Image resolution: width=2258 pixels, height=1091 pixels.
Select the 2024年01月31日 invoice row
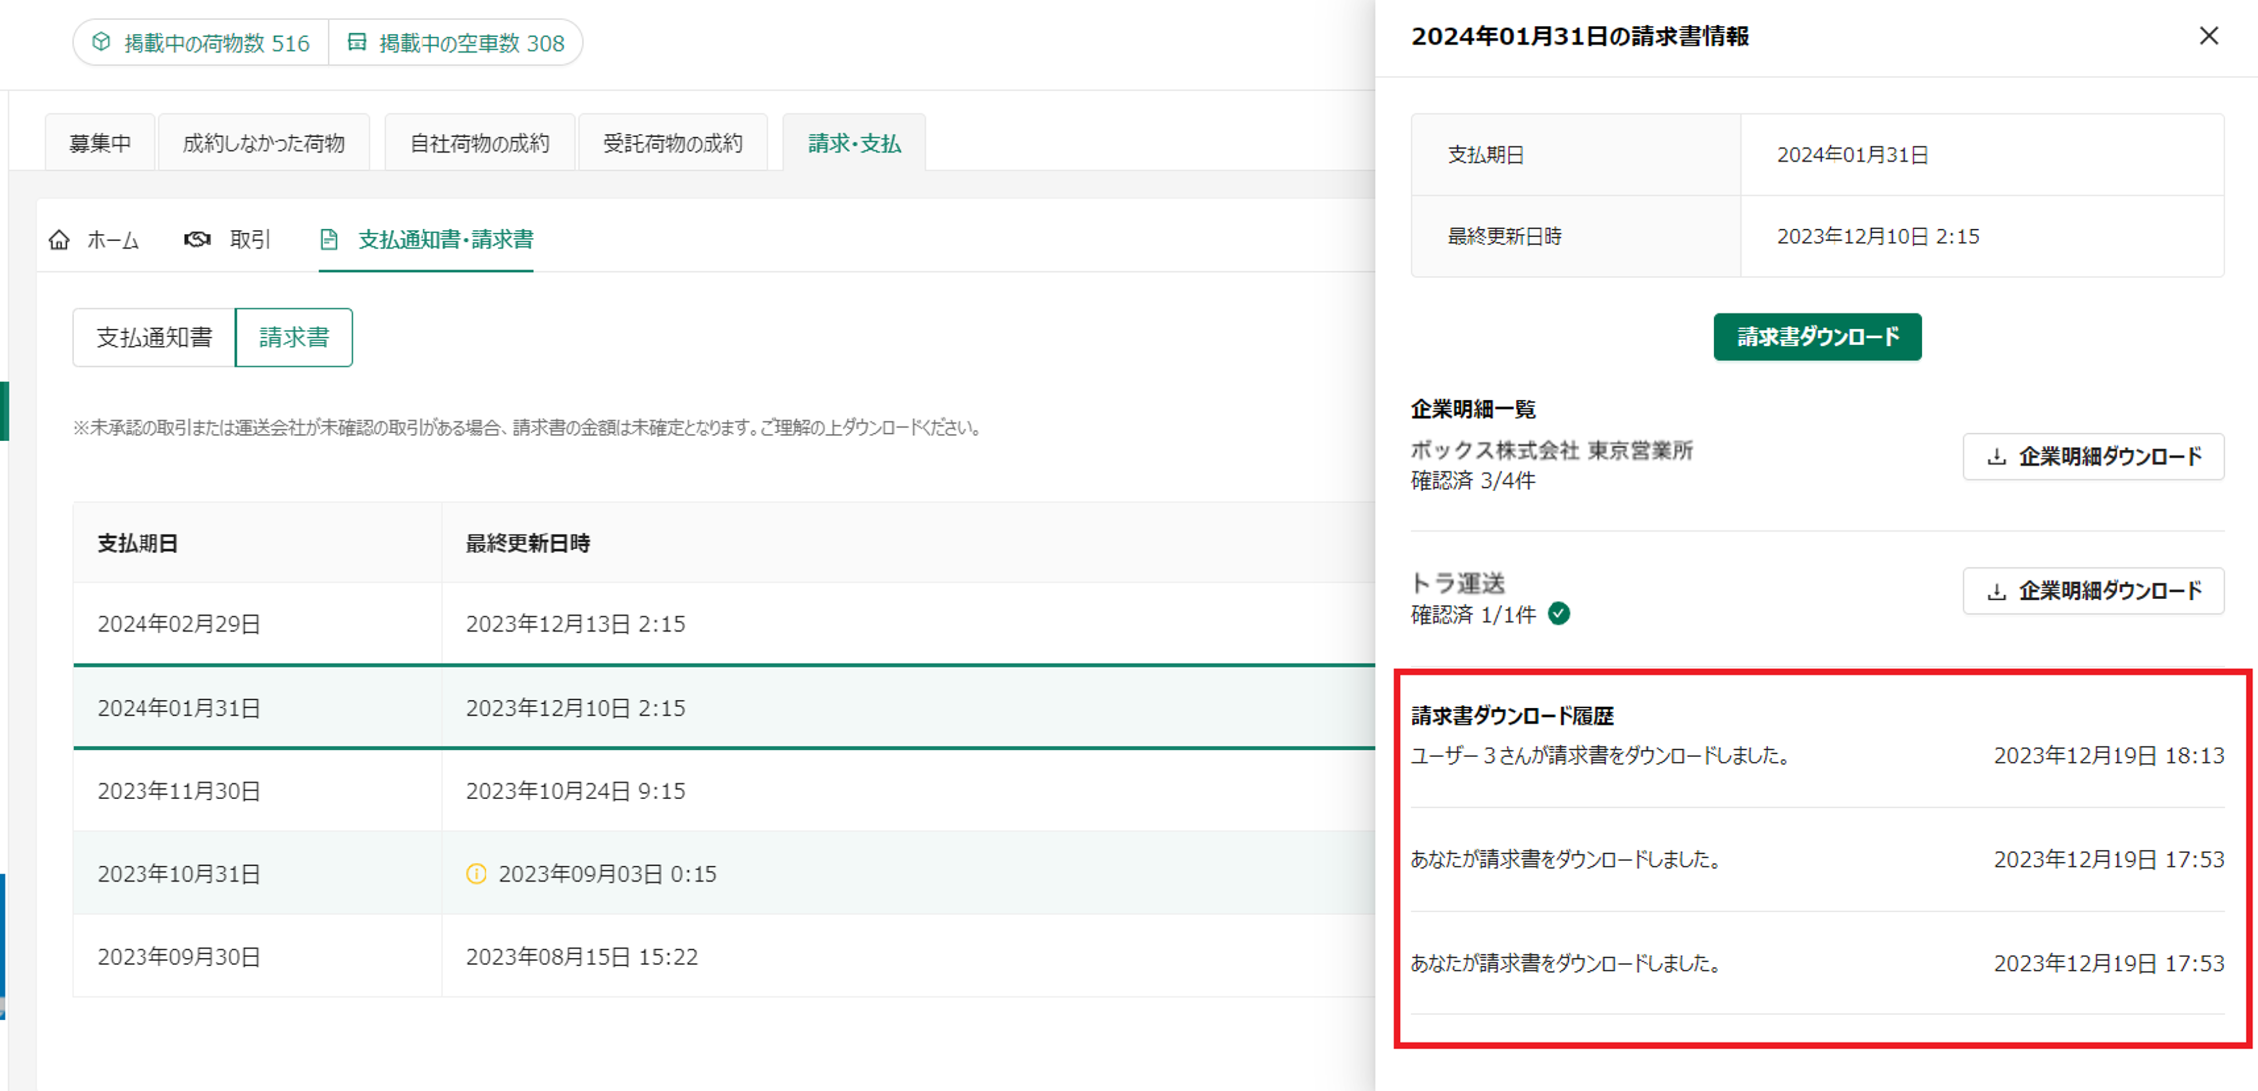[x=724, y=707]
